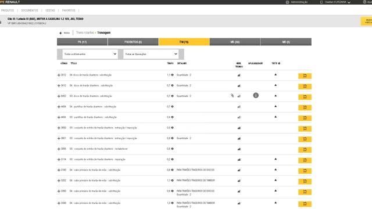Open the Todas as Operações dropdown

click(x=151, y=54)
